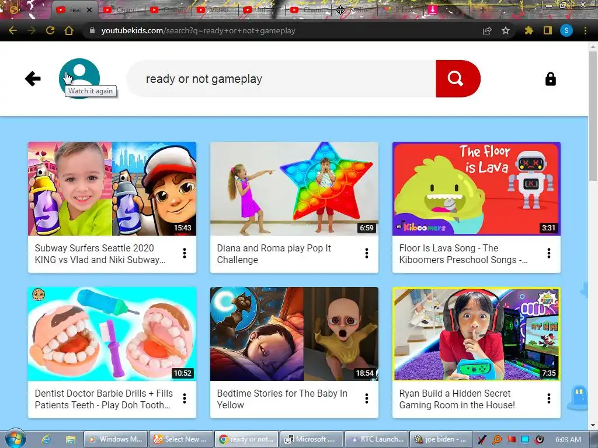
Task: Click the taskbar clock showing 6:03 AM
Action: click(568, 440)
